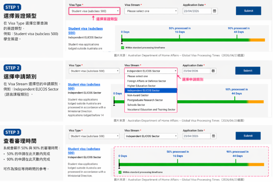Open the Visa Type dropdown in STEP 1

[94, 11]
